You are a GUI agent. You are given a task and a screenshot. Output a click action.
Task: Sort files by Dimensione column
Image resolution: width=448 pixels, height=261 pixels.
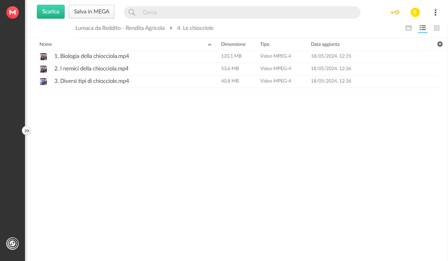(233, 44)
